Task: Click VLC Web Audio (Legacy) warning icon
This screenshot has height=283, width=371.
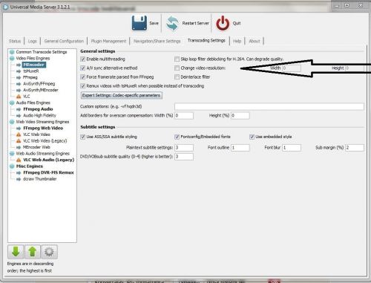Action: (19, 160)
